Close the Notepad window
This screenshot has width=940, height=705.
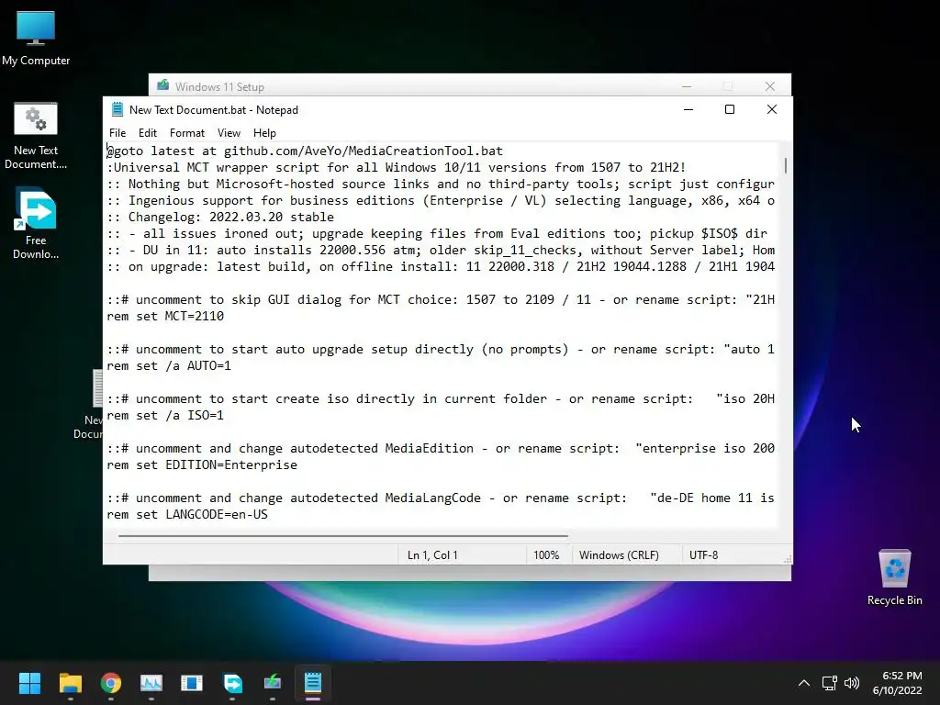point(771,109)
